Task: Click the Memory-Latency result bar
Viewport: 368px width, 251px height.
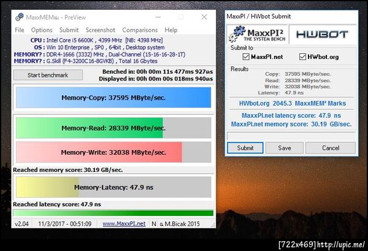Action: coord(113,187)
